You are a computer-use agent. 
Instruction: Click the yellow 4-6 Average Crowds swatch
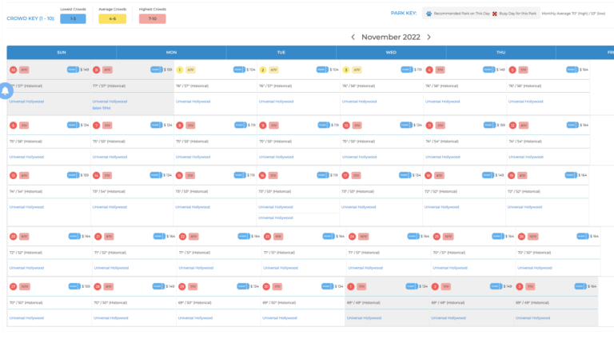click(x=113, y=19)
